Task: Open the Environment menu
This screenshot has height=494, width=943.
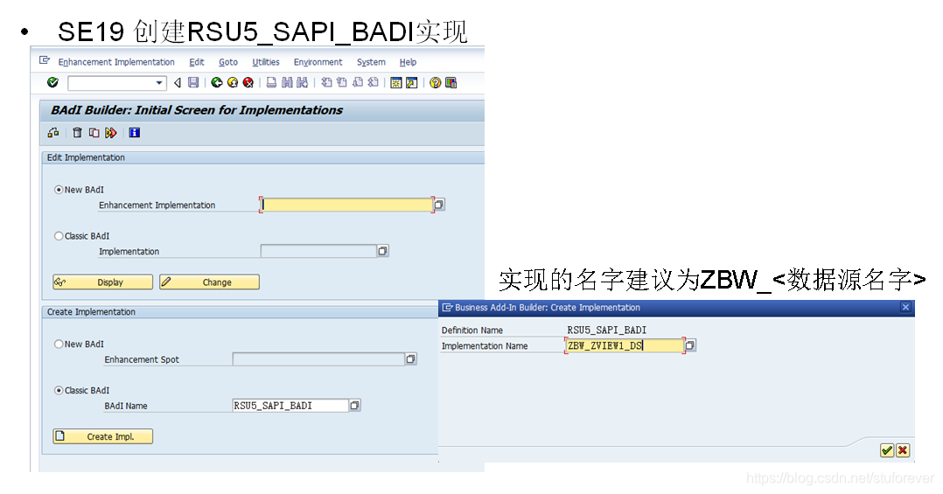Action: click(318, 62)
